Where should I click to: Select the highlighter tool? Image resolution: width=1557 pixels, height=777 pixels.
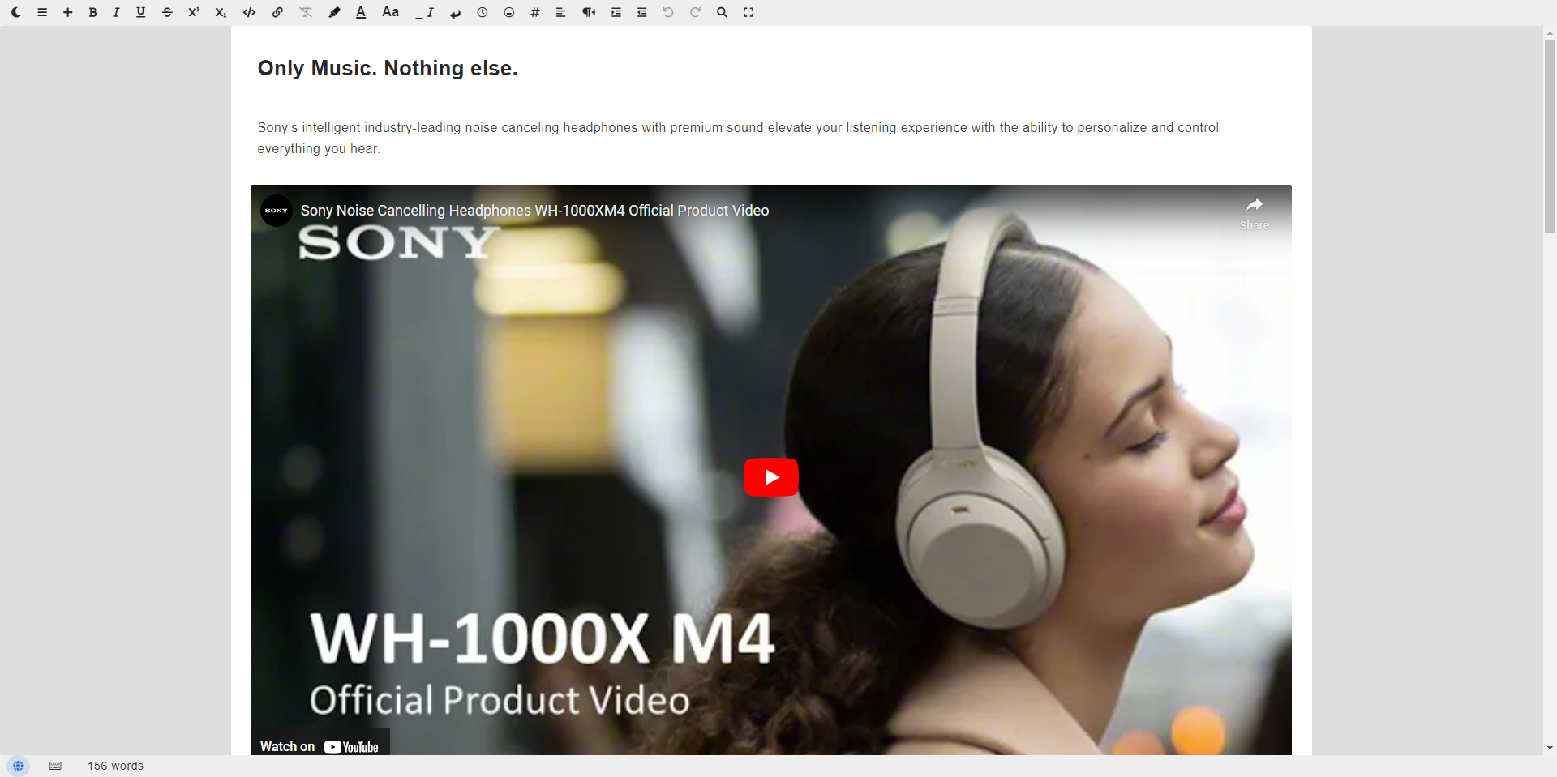334,12
